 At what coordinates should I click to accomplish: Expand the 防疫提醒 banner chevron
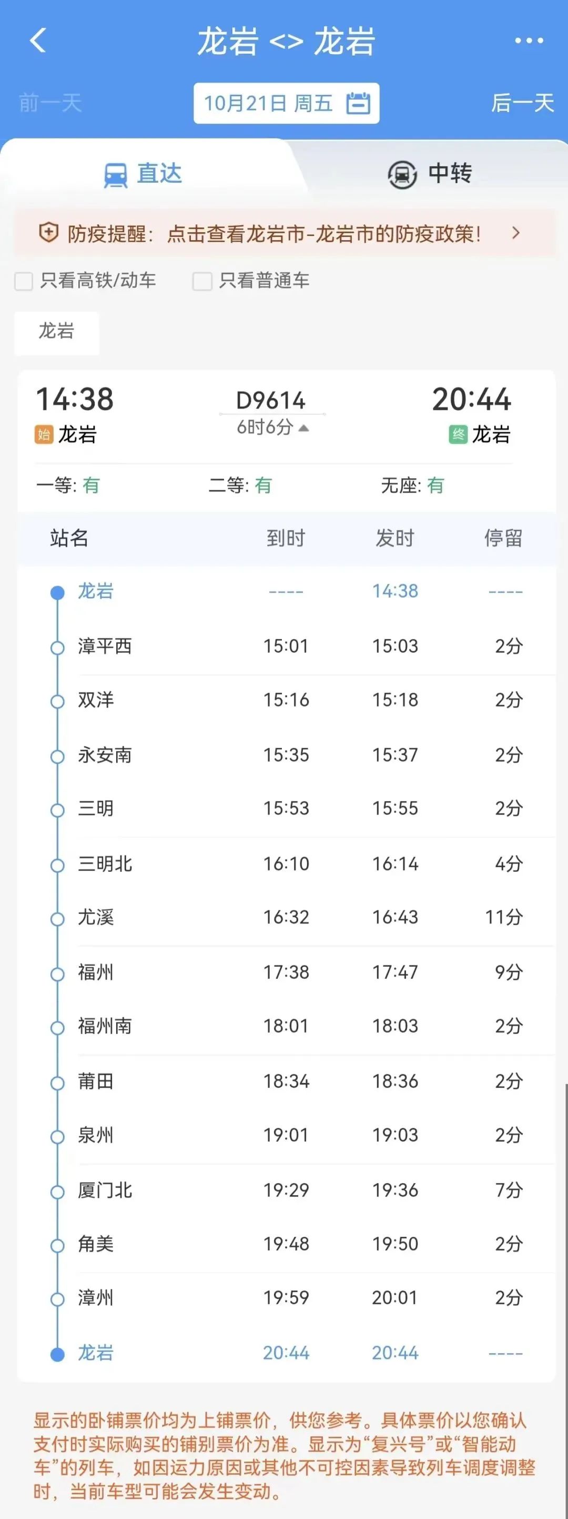click(516, 233)
